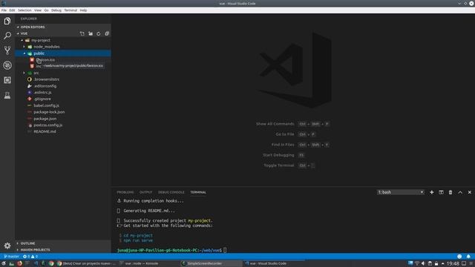Open notifications bell in status bar
The width and height of the screenshot is (475, 267).
[468, 257]
